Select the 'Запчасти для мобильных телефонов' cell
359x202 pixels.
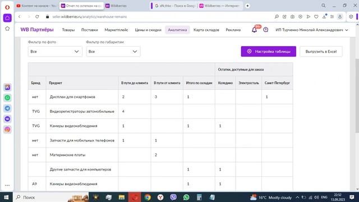click(x=82, y=140)
